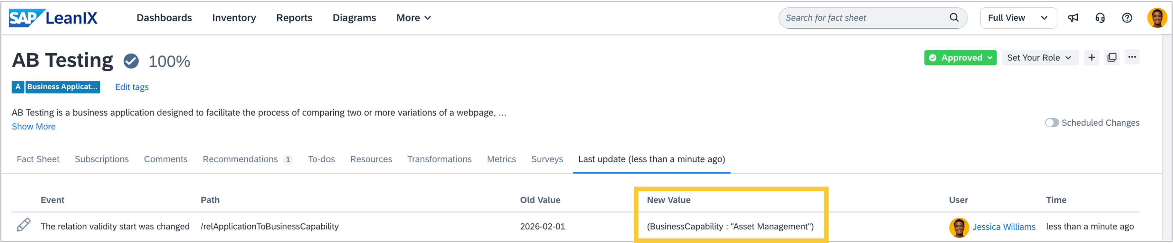Screen dimensions: 1173x243
Task: Open the announcements megaphone icon
Action: pyautogui.click(x=1073, y=18)
